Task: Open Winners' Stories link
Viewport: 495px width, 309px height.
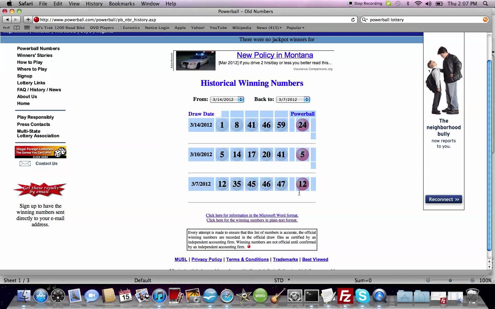Action: (35, 55)
